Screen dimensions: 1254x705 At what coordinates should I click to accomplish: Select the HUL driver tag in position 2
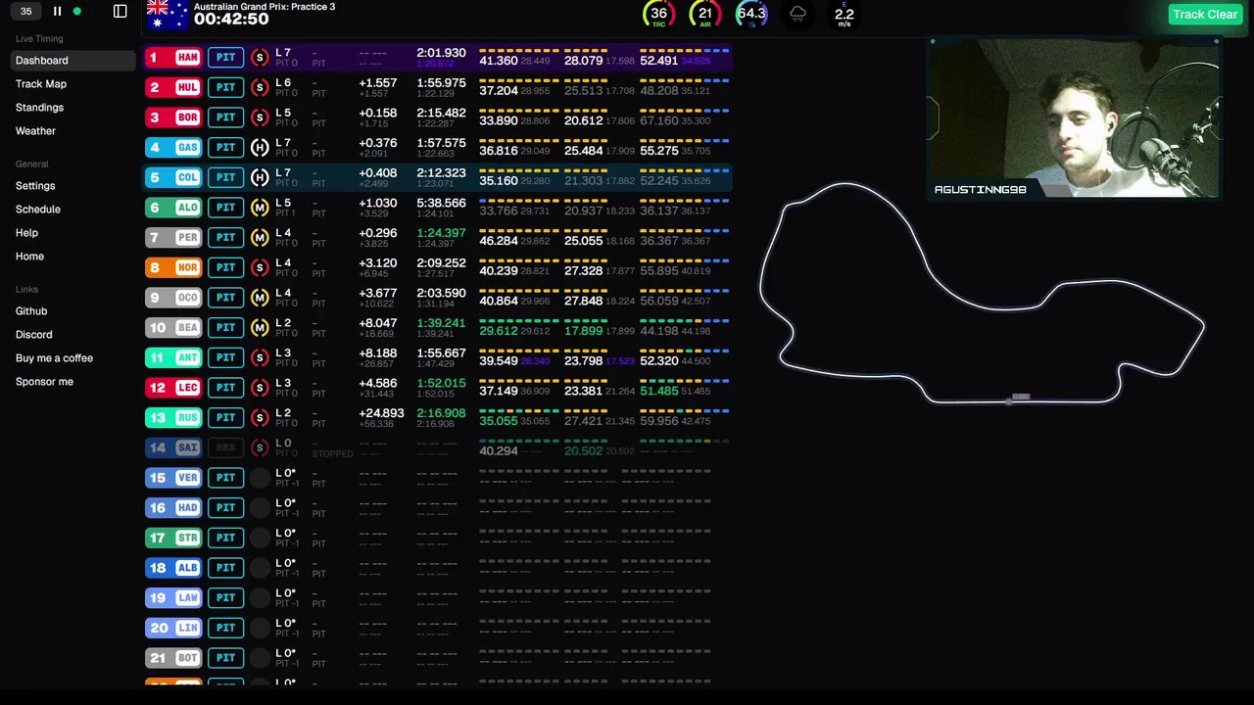coord(173,87)
